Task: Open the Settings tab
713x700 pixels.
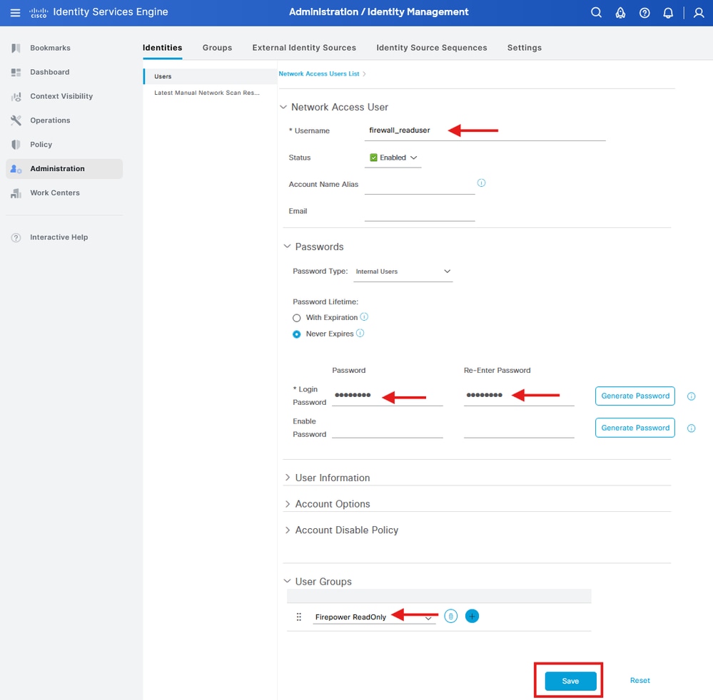Action: 525,48
